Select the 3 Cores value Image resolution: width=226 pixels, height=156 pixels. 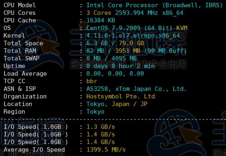coord(99,13)
